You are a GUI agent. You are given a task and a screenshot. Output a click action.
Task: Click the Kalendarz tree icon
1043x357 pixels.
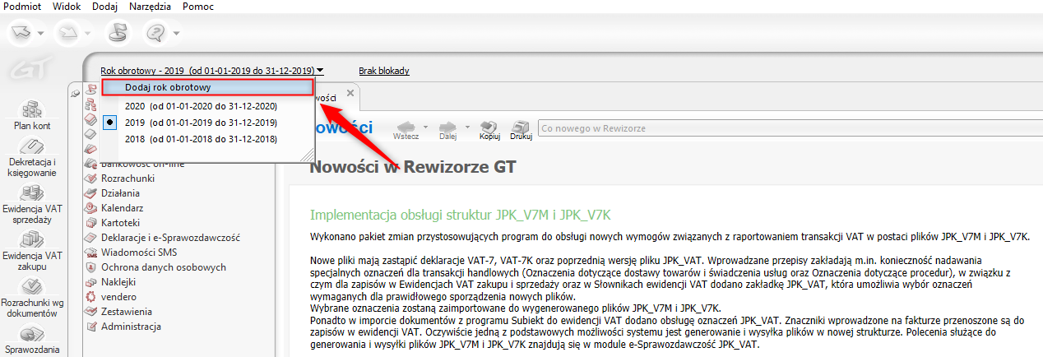[92, 207]
